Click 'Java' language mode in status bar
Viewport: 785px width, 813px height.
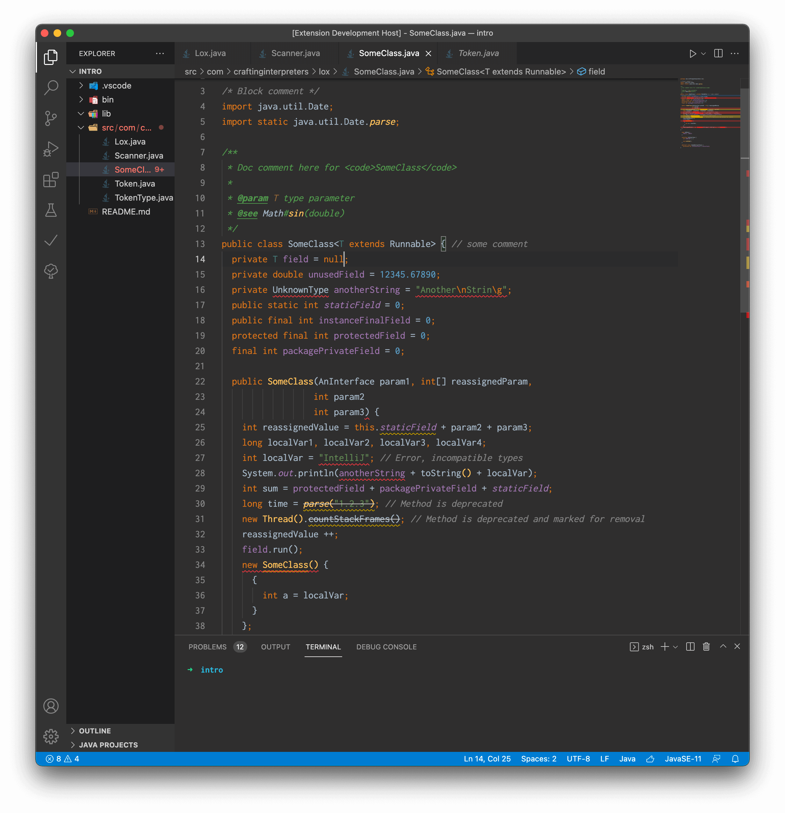(627, 759)
